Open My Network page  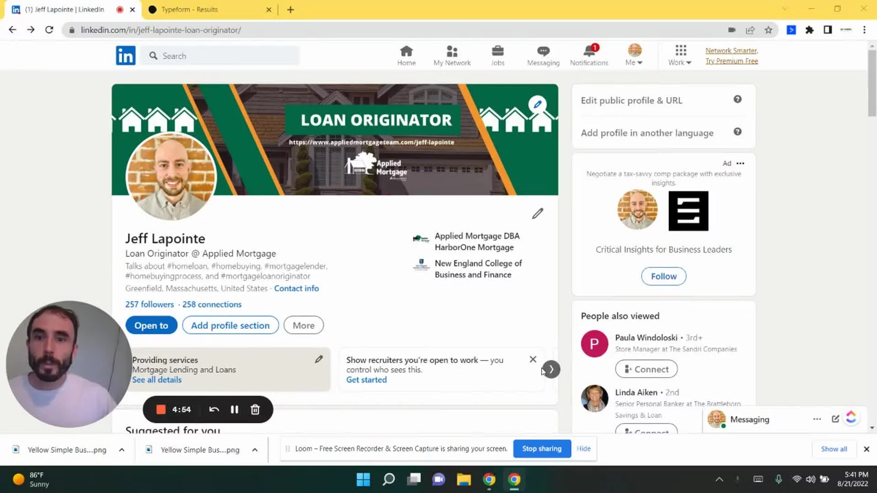tap(452, 56)
